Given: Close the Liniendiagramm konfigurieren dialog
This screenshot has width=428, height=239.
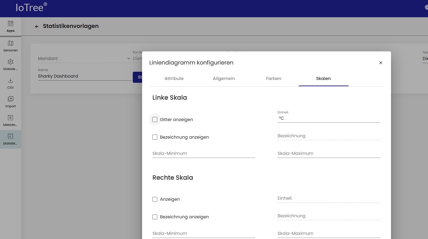Looking at the screenshot, I should coord(381,63).
